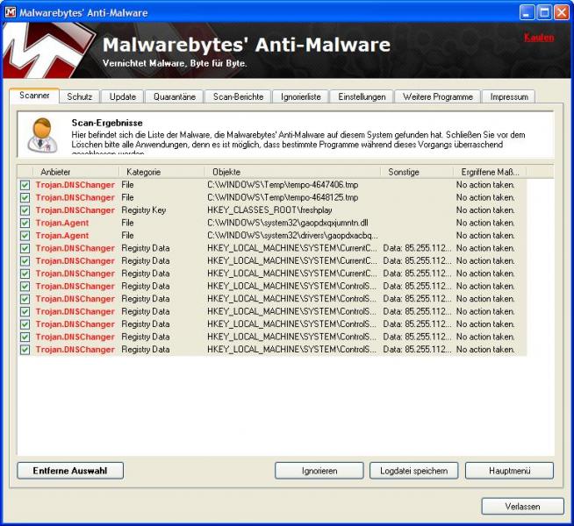Image resolution: width=574 pixels, height=526 pixels.
Task: Click the Malwarebytes title bar app icon
Action: [x=11, y=12]
